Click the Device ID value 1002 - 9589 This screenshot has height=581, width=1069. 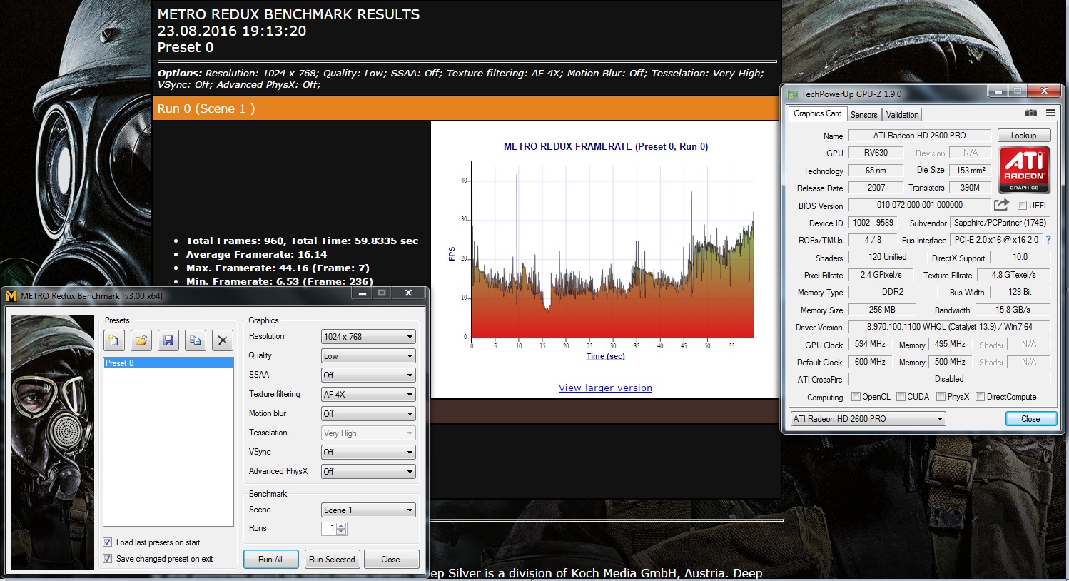(x=873, y=223)
